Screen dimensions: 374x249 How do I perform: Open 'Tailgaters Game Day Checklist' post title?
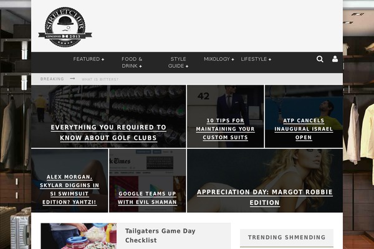pyautogui.click(x=160, y=235)
